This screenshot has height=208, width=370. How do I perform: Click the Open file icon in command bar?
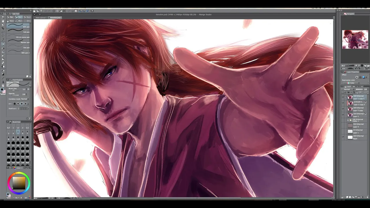point(38,11)
